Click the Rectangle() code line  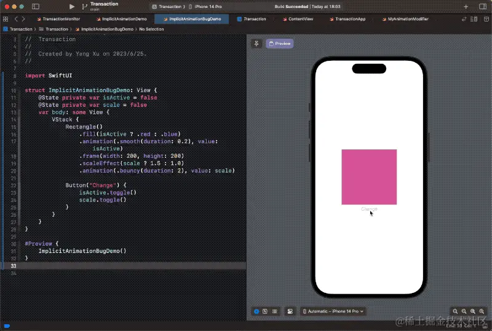84,127
